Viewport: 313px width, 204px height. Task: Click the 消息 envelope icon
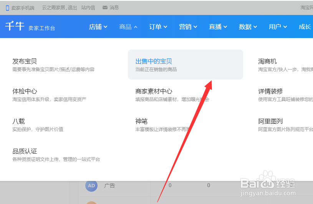[x=105, y=8]
